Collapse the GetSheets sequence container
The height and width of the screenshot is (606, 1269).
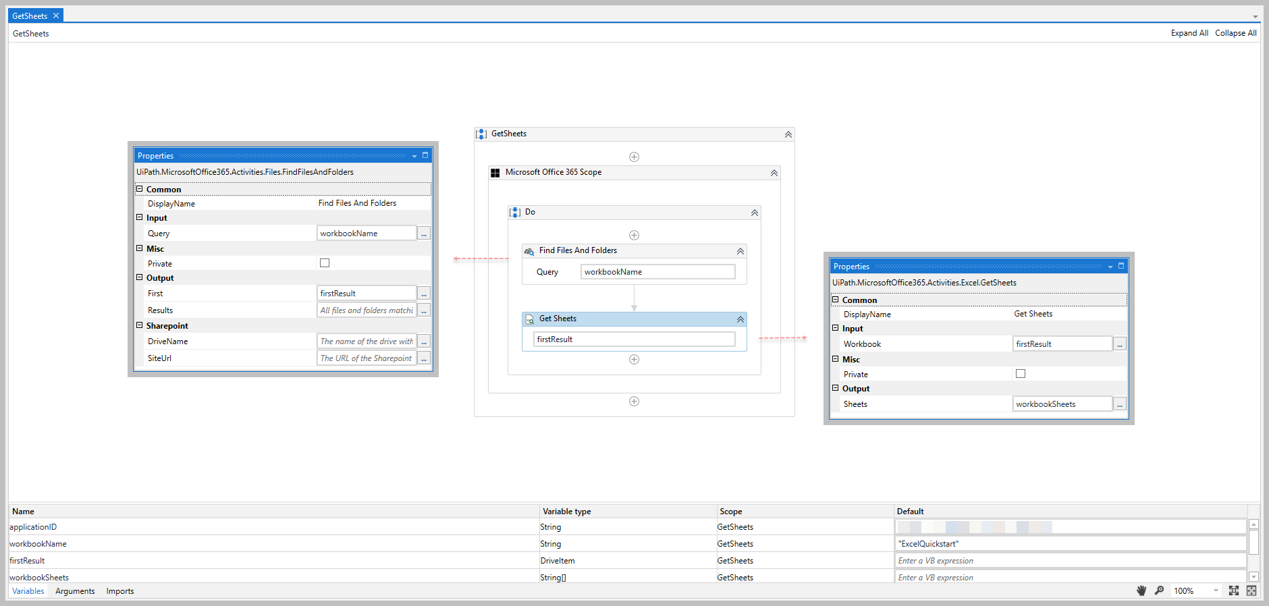coord(788,134)
